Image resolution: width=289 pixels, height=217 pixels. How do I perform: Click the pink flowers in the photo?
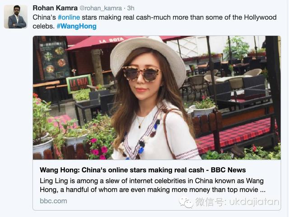(98, 148)
